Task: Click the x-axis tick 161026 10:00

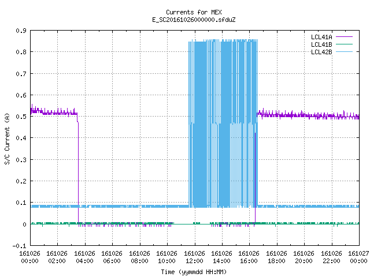Action: click(166, 257)
